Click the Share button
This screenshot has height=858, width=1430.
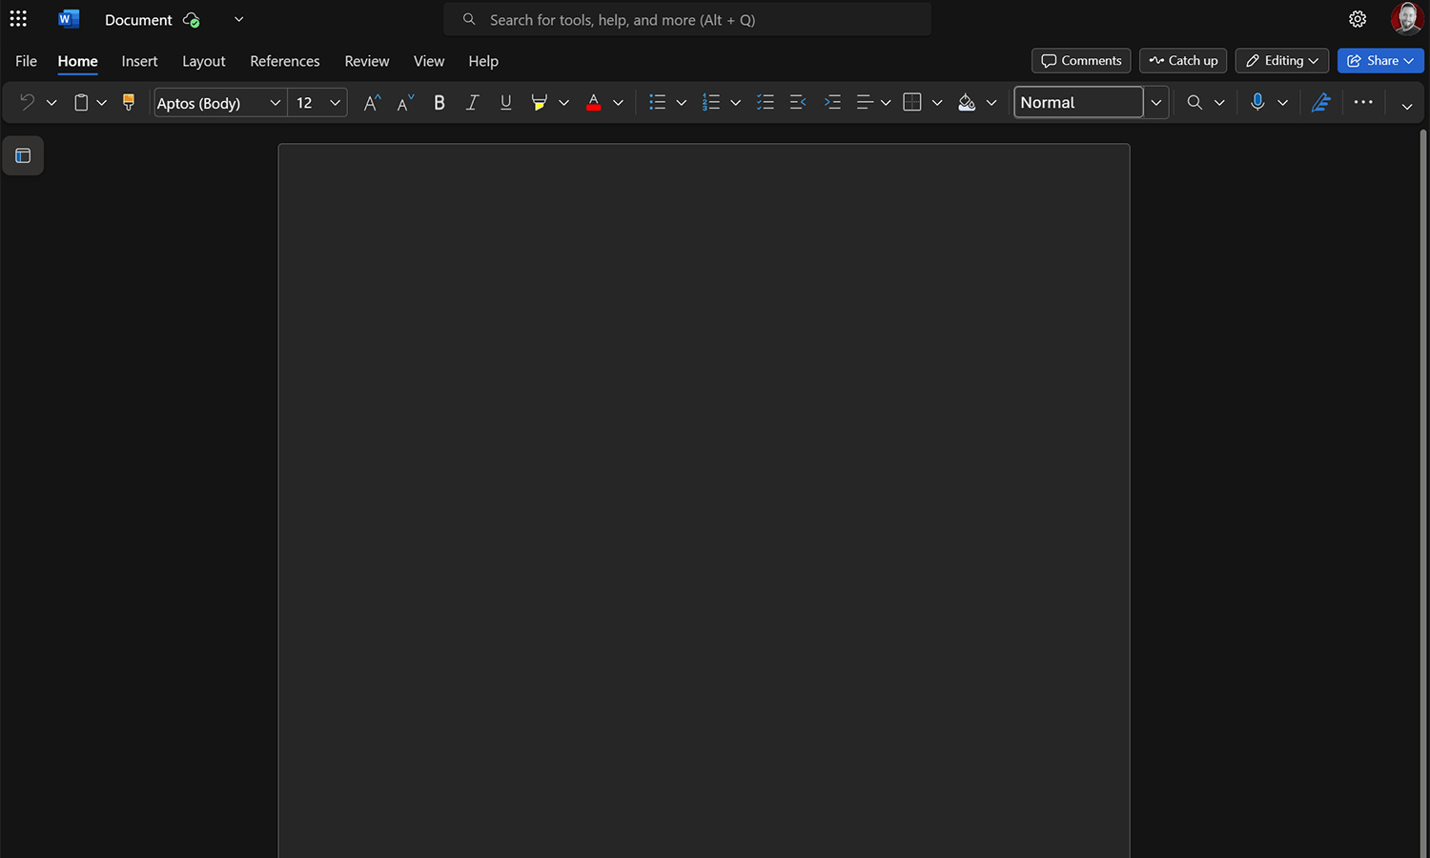(1379, 60)
